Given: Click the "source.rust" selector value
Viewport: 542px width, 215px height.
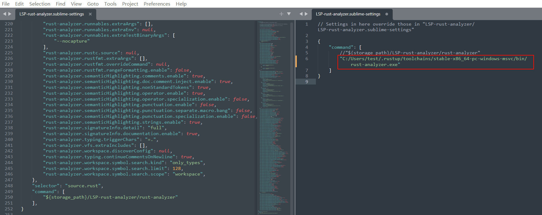Looking at the screenshot, I should 83,186.
